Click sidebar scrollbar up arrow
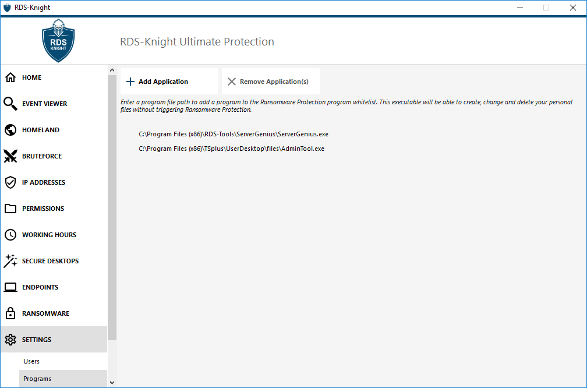Screen dimensions: 587x388 112,70
